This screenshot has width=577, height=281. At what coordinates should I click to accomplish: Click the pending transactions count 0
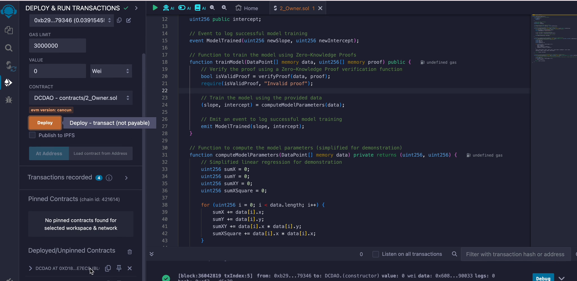click(x=361, y=254)
